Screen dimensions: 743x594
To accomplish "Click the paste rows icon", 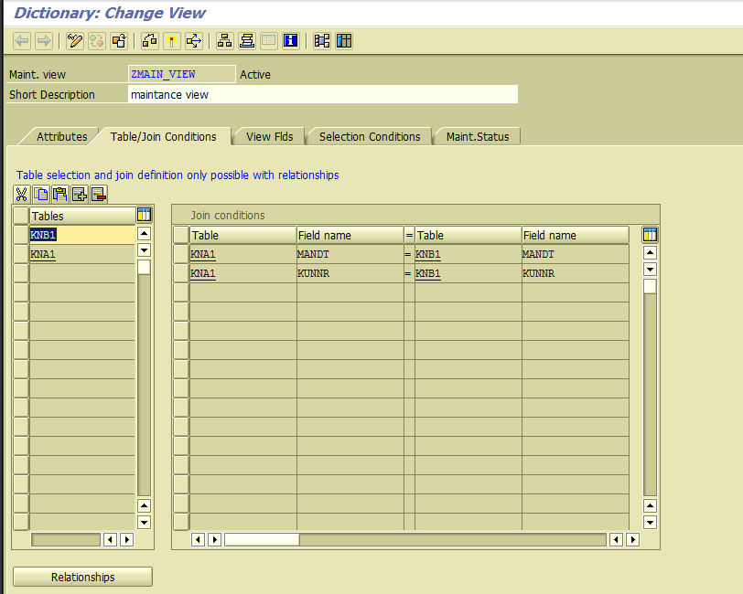I will [59, 194].
